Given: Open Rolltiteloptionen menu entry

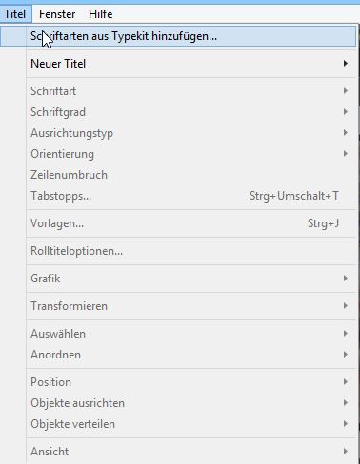Looking at the screenshot, I should pyautogui.click(x=191, y=251).
